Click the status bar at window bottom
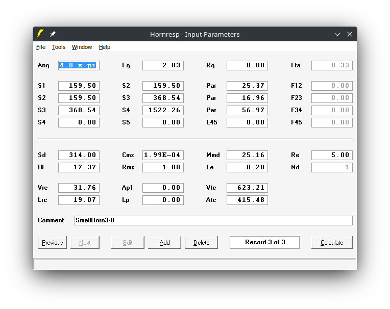 tap(195, 264)
